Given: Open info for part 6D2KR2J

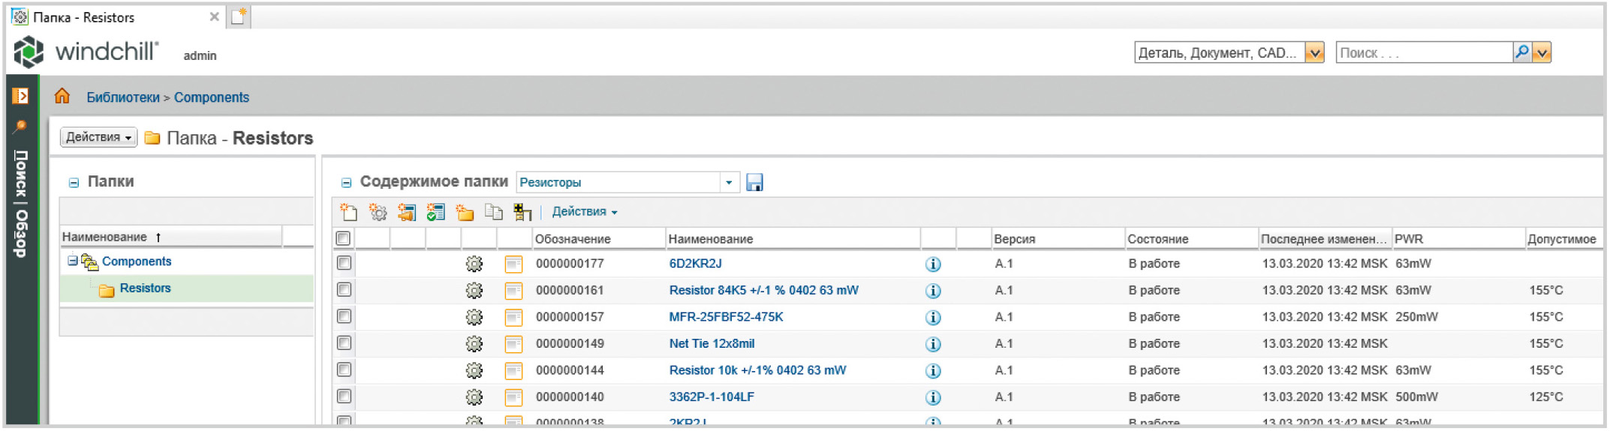Looking at the screenshot, I should (932, 264).
